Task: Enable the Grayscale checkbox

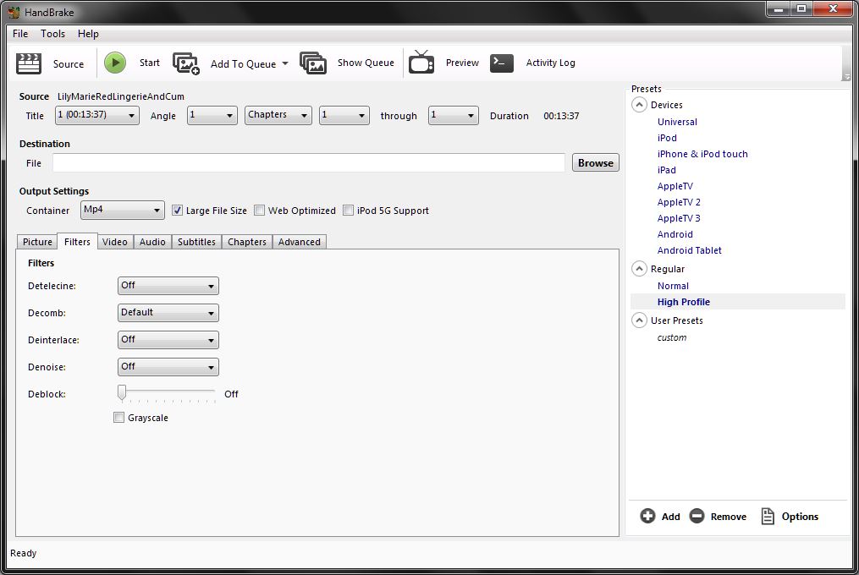Action: coord(118,417)
